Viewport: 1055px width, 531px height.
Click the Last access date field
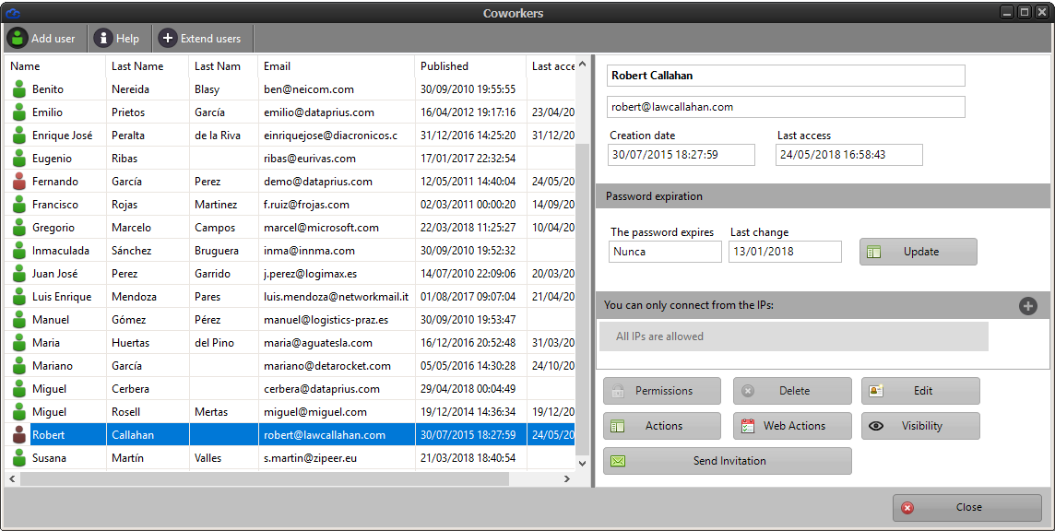(849, 155)
